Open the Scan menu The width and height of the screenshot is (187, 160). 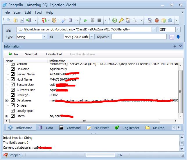pos(17,12)
